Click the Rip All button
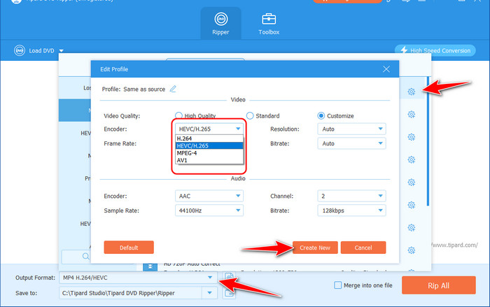490x307 pixels. pyautogui.click(x=438, y=285)
